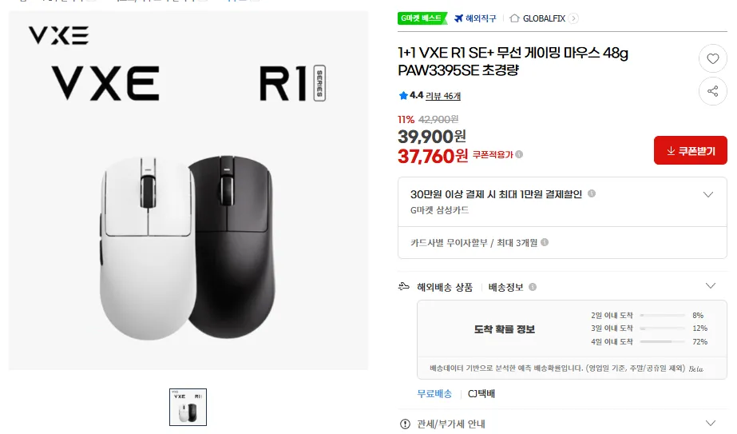Image resolution: width=737 pixels, height=434 pixels.
Task: Click info icon next to 무이자할부 최대 3개월
Action: 545,242
